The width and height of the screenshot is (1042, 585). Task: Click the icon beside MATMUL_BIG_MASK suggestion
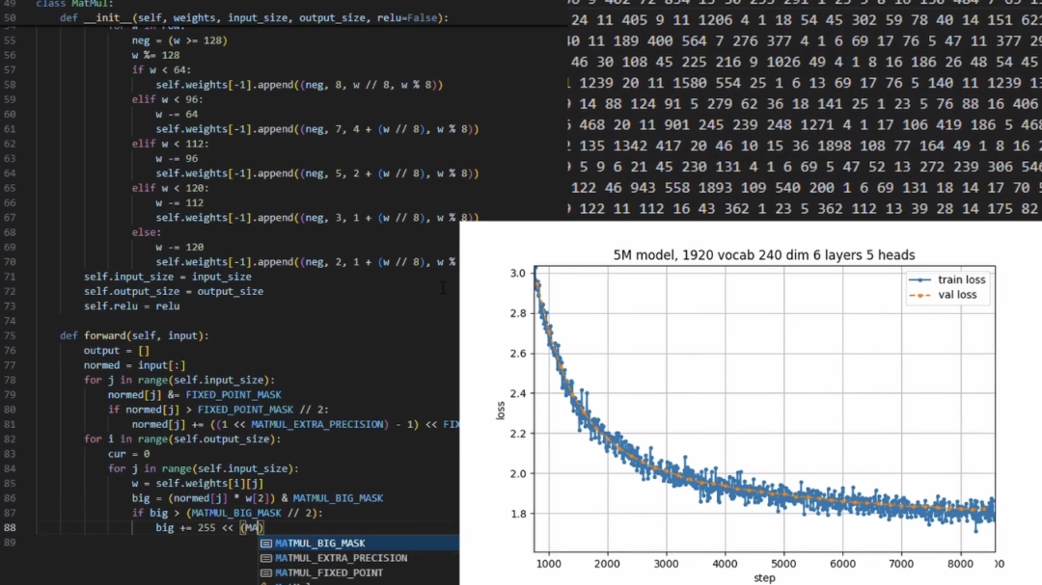[x=267, y=544]
